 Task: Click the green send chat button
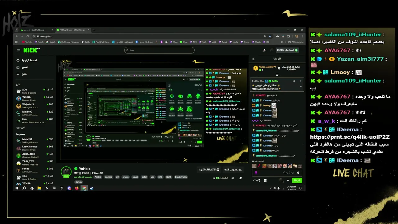tap(297, 180)
